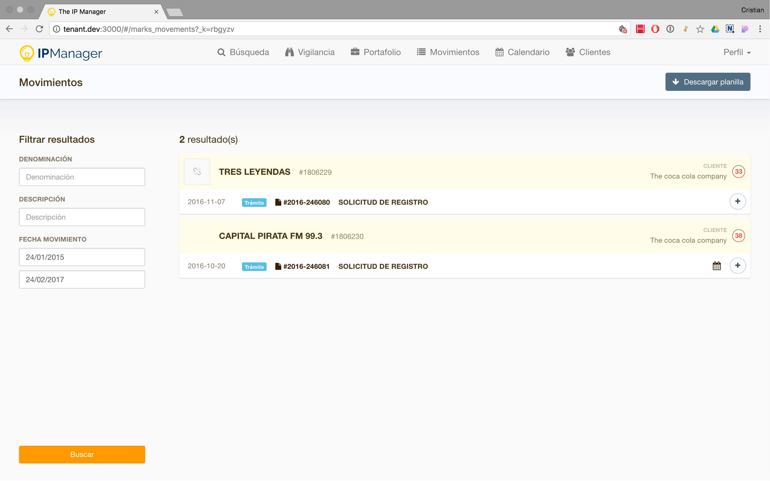
Task: Expand movement #2016-246081 with plus button
Action: coord(738,266)
